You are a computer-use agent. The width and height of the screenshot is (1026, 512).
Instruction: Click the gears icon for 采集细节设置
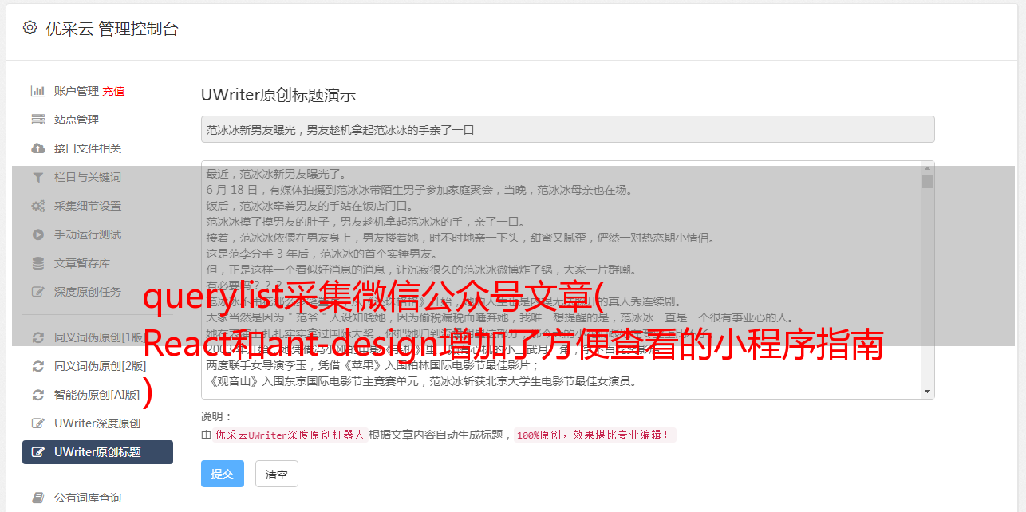coord(37,206)
